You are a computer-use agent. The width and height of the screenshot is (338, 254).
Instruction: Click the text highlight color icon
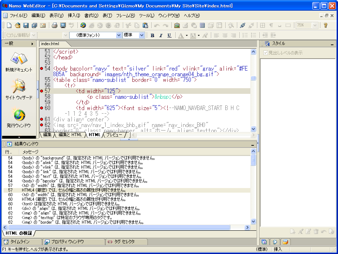pos(193,35)
